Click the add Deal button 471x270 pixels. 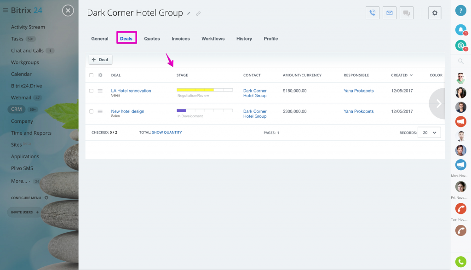[101, 59]
